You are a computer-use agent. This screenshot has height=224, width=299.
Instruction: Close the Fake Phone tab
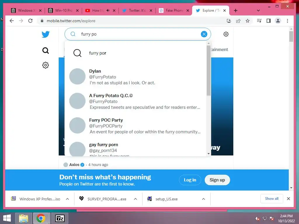coord(188,10)
